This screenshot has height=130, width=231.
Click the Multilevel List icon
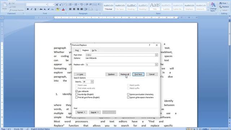(x=82, y=5)
